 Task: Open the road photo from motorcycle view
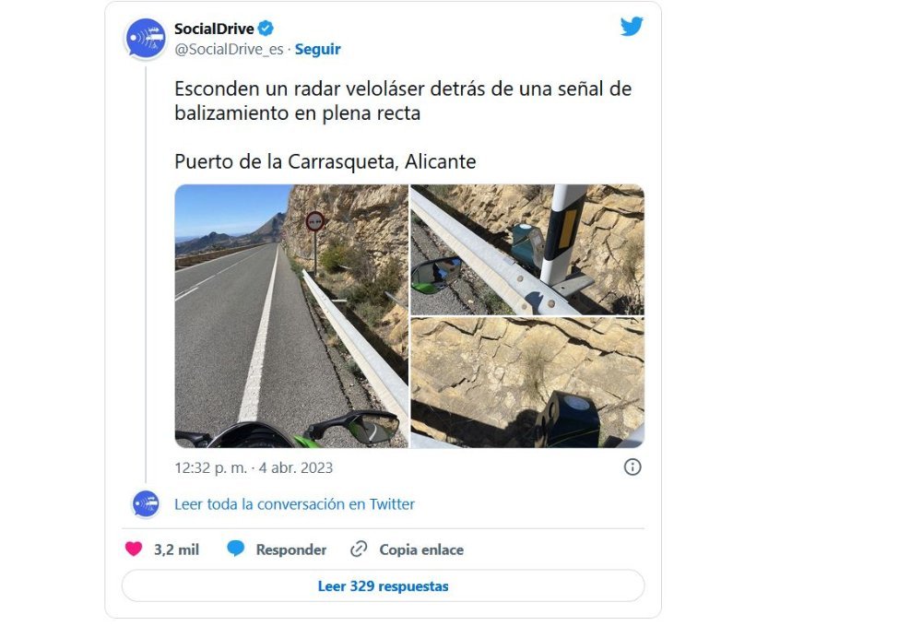[291, 316]
